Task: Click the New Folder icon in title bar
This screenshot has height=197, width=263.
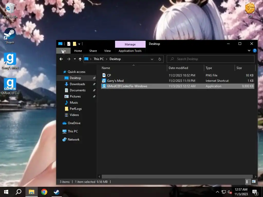Action: pyautogui.click(x=74, y=44)
